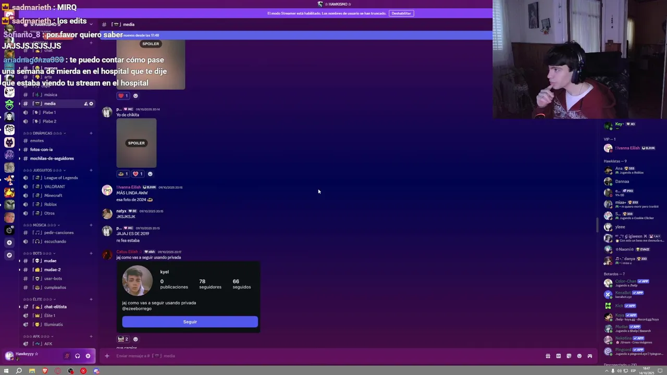Collapse the BOTS category
667x375 pixels.
tap(39, 253)
